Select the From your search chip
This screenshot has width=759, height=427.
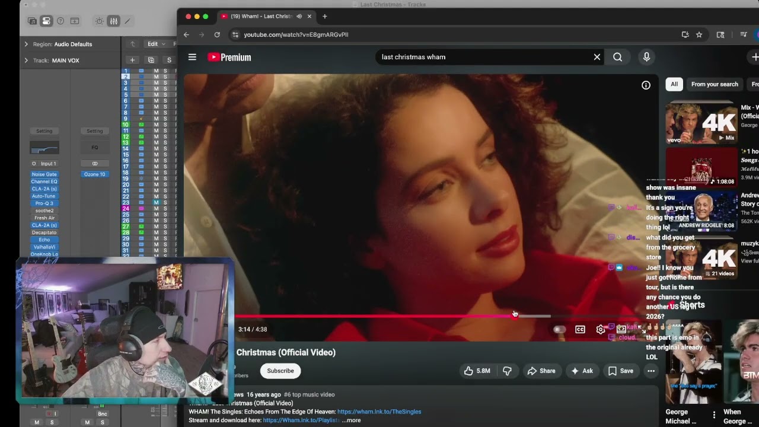click(715, 84)
